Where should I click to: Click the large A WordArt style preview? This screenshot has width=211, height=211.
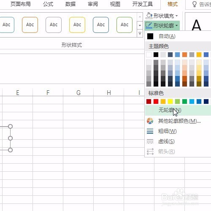pos(196,25)
